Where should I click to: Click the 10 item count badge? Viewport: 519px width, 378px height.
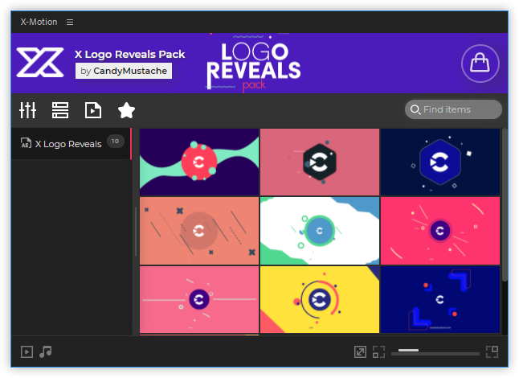(115, 141)
